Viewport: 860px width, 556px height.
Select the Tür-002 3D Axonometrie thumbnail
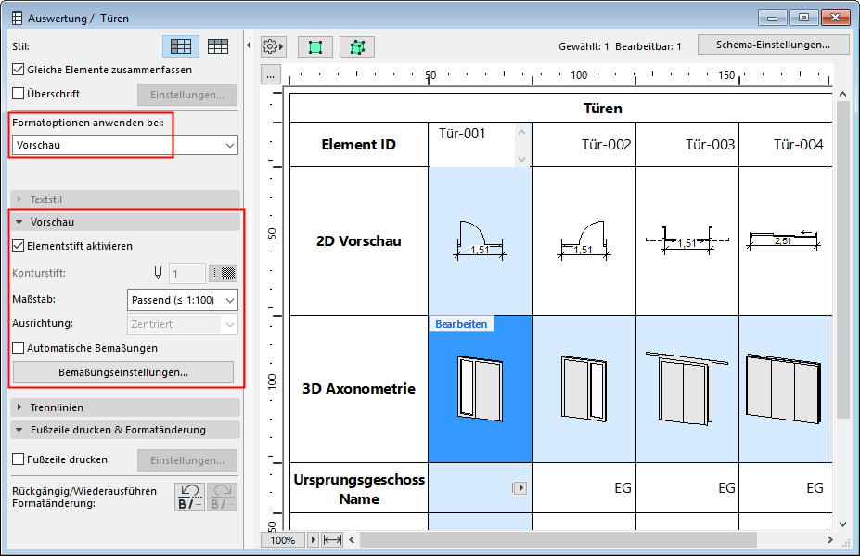pos(584,389)
